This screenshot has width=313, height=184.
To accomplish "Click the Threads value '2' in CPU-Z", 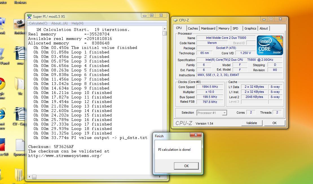I will click(277, 112).
